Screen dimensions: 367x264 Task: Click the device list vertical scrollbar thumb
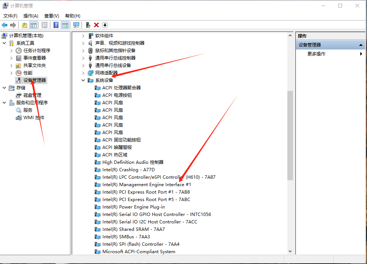290,136
